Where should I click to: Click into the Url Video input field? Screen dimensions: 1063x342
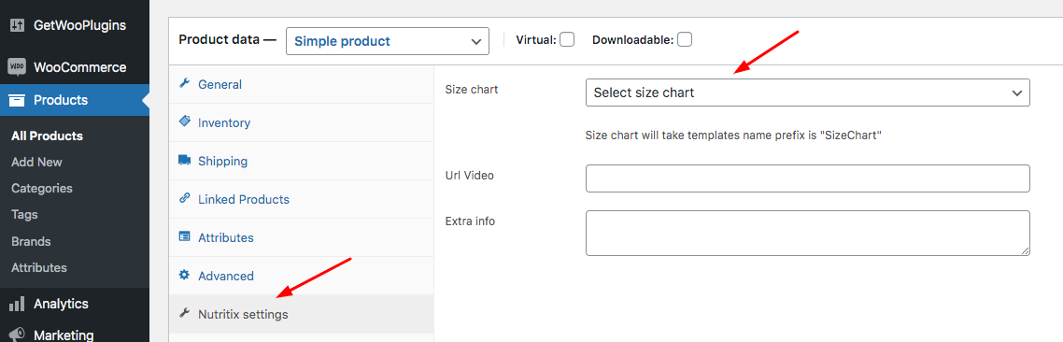coord(807,178)
